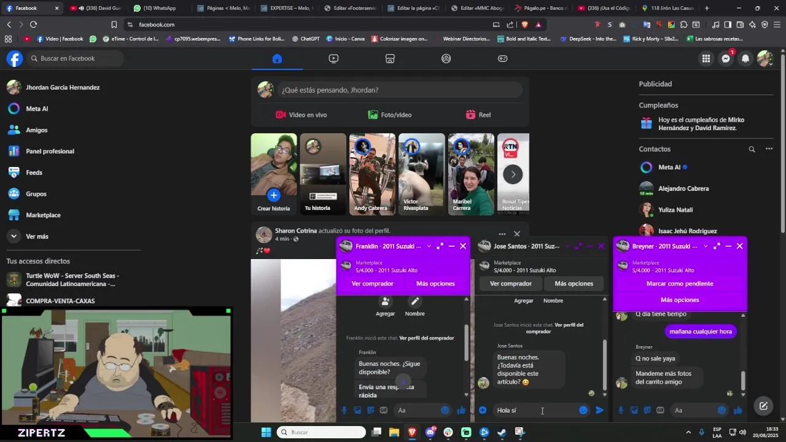
Task: Minimize the Breyner chat window
Action: (x=728, y=246)
